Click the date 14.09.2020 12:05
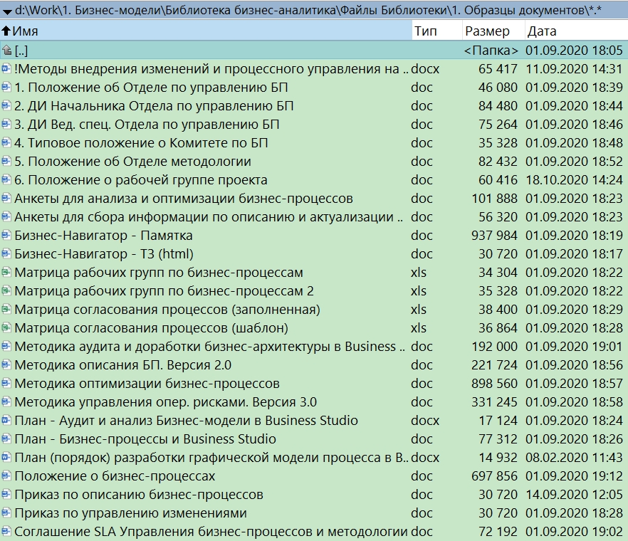The image size is (628, 541). click(x=574, y=495)
